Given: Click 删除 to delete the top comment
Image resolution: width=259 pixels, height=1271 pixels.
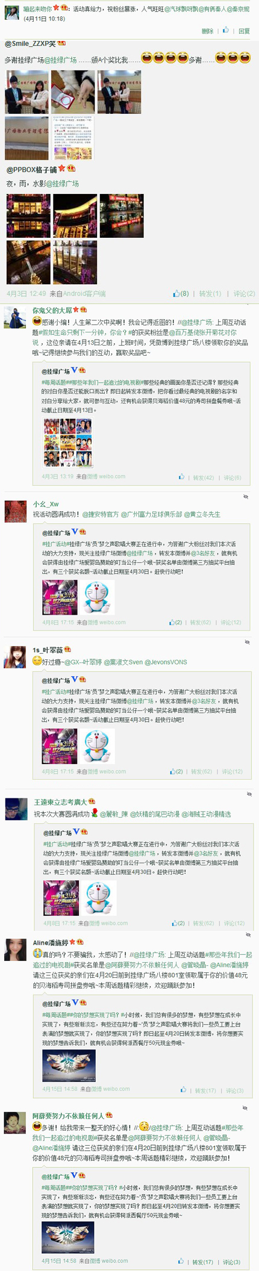Looking at the screenshot, I should pyautogui.click(x=207, y=31).
